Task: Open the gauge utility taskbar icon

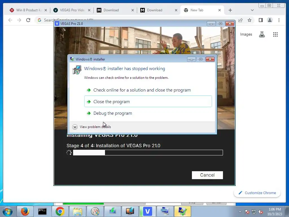Action: (x=95, y=211)
